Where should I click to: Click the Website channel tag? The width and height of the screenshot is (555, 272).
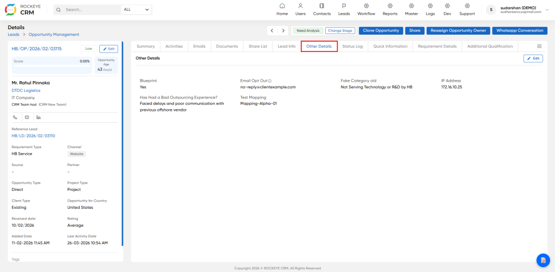pos(76,154)
